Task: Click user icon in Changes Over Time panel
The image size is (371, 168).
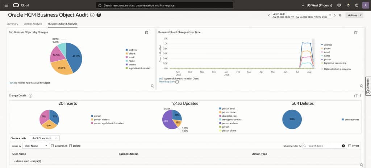Action: click(x=361, y=86)
